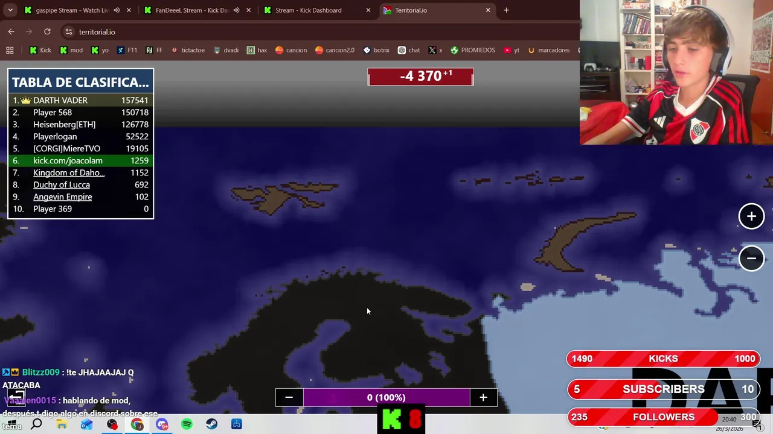The width and height of the screenshot is (773, 434).
Task: Reload the current page
Action: [47, 32]
